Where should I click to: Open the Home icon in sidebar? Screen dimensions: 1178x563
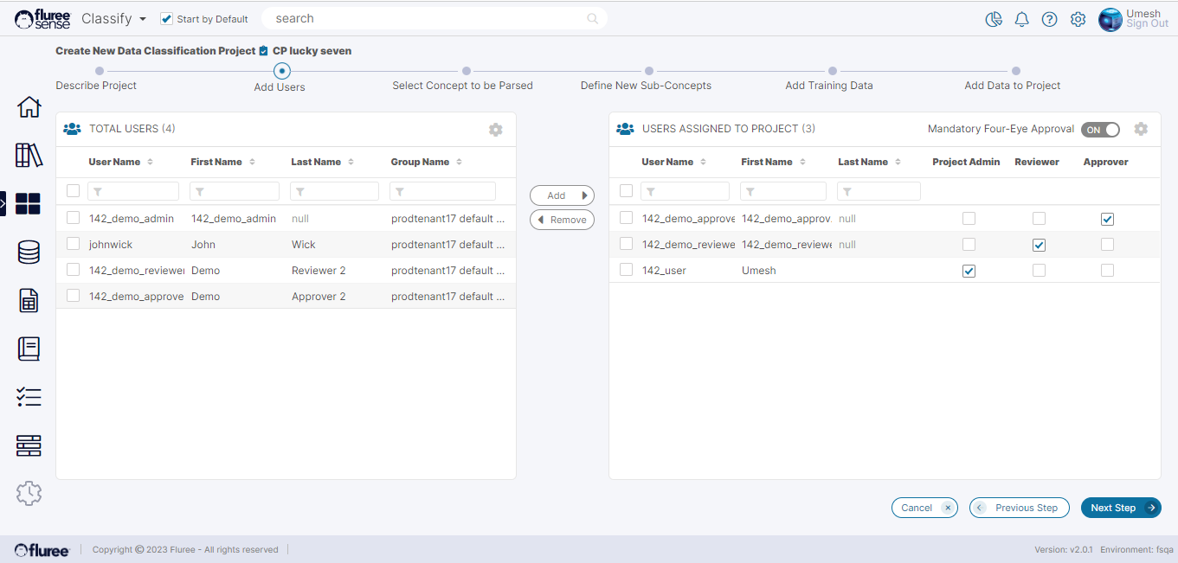tap(29, 107)
